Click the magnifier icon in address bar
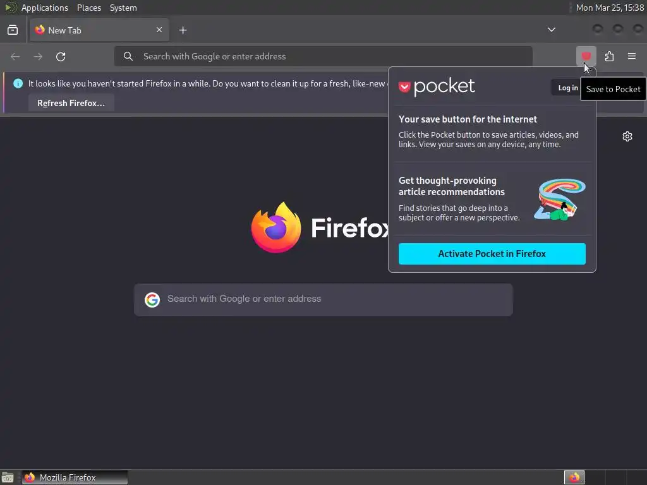The width and height of the screenshot is (647, 485). 128,56
